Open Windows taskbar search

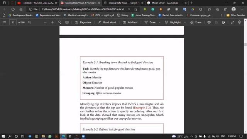(10, 136)
